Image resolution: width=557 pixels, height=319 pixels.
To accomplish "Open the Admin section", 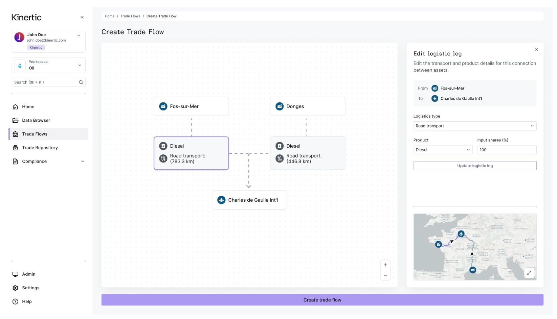I will (48, 274).
